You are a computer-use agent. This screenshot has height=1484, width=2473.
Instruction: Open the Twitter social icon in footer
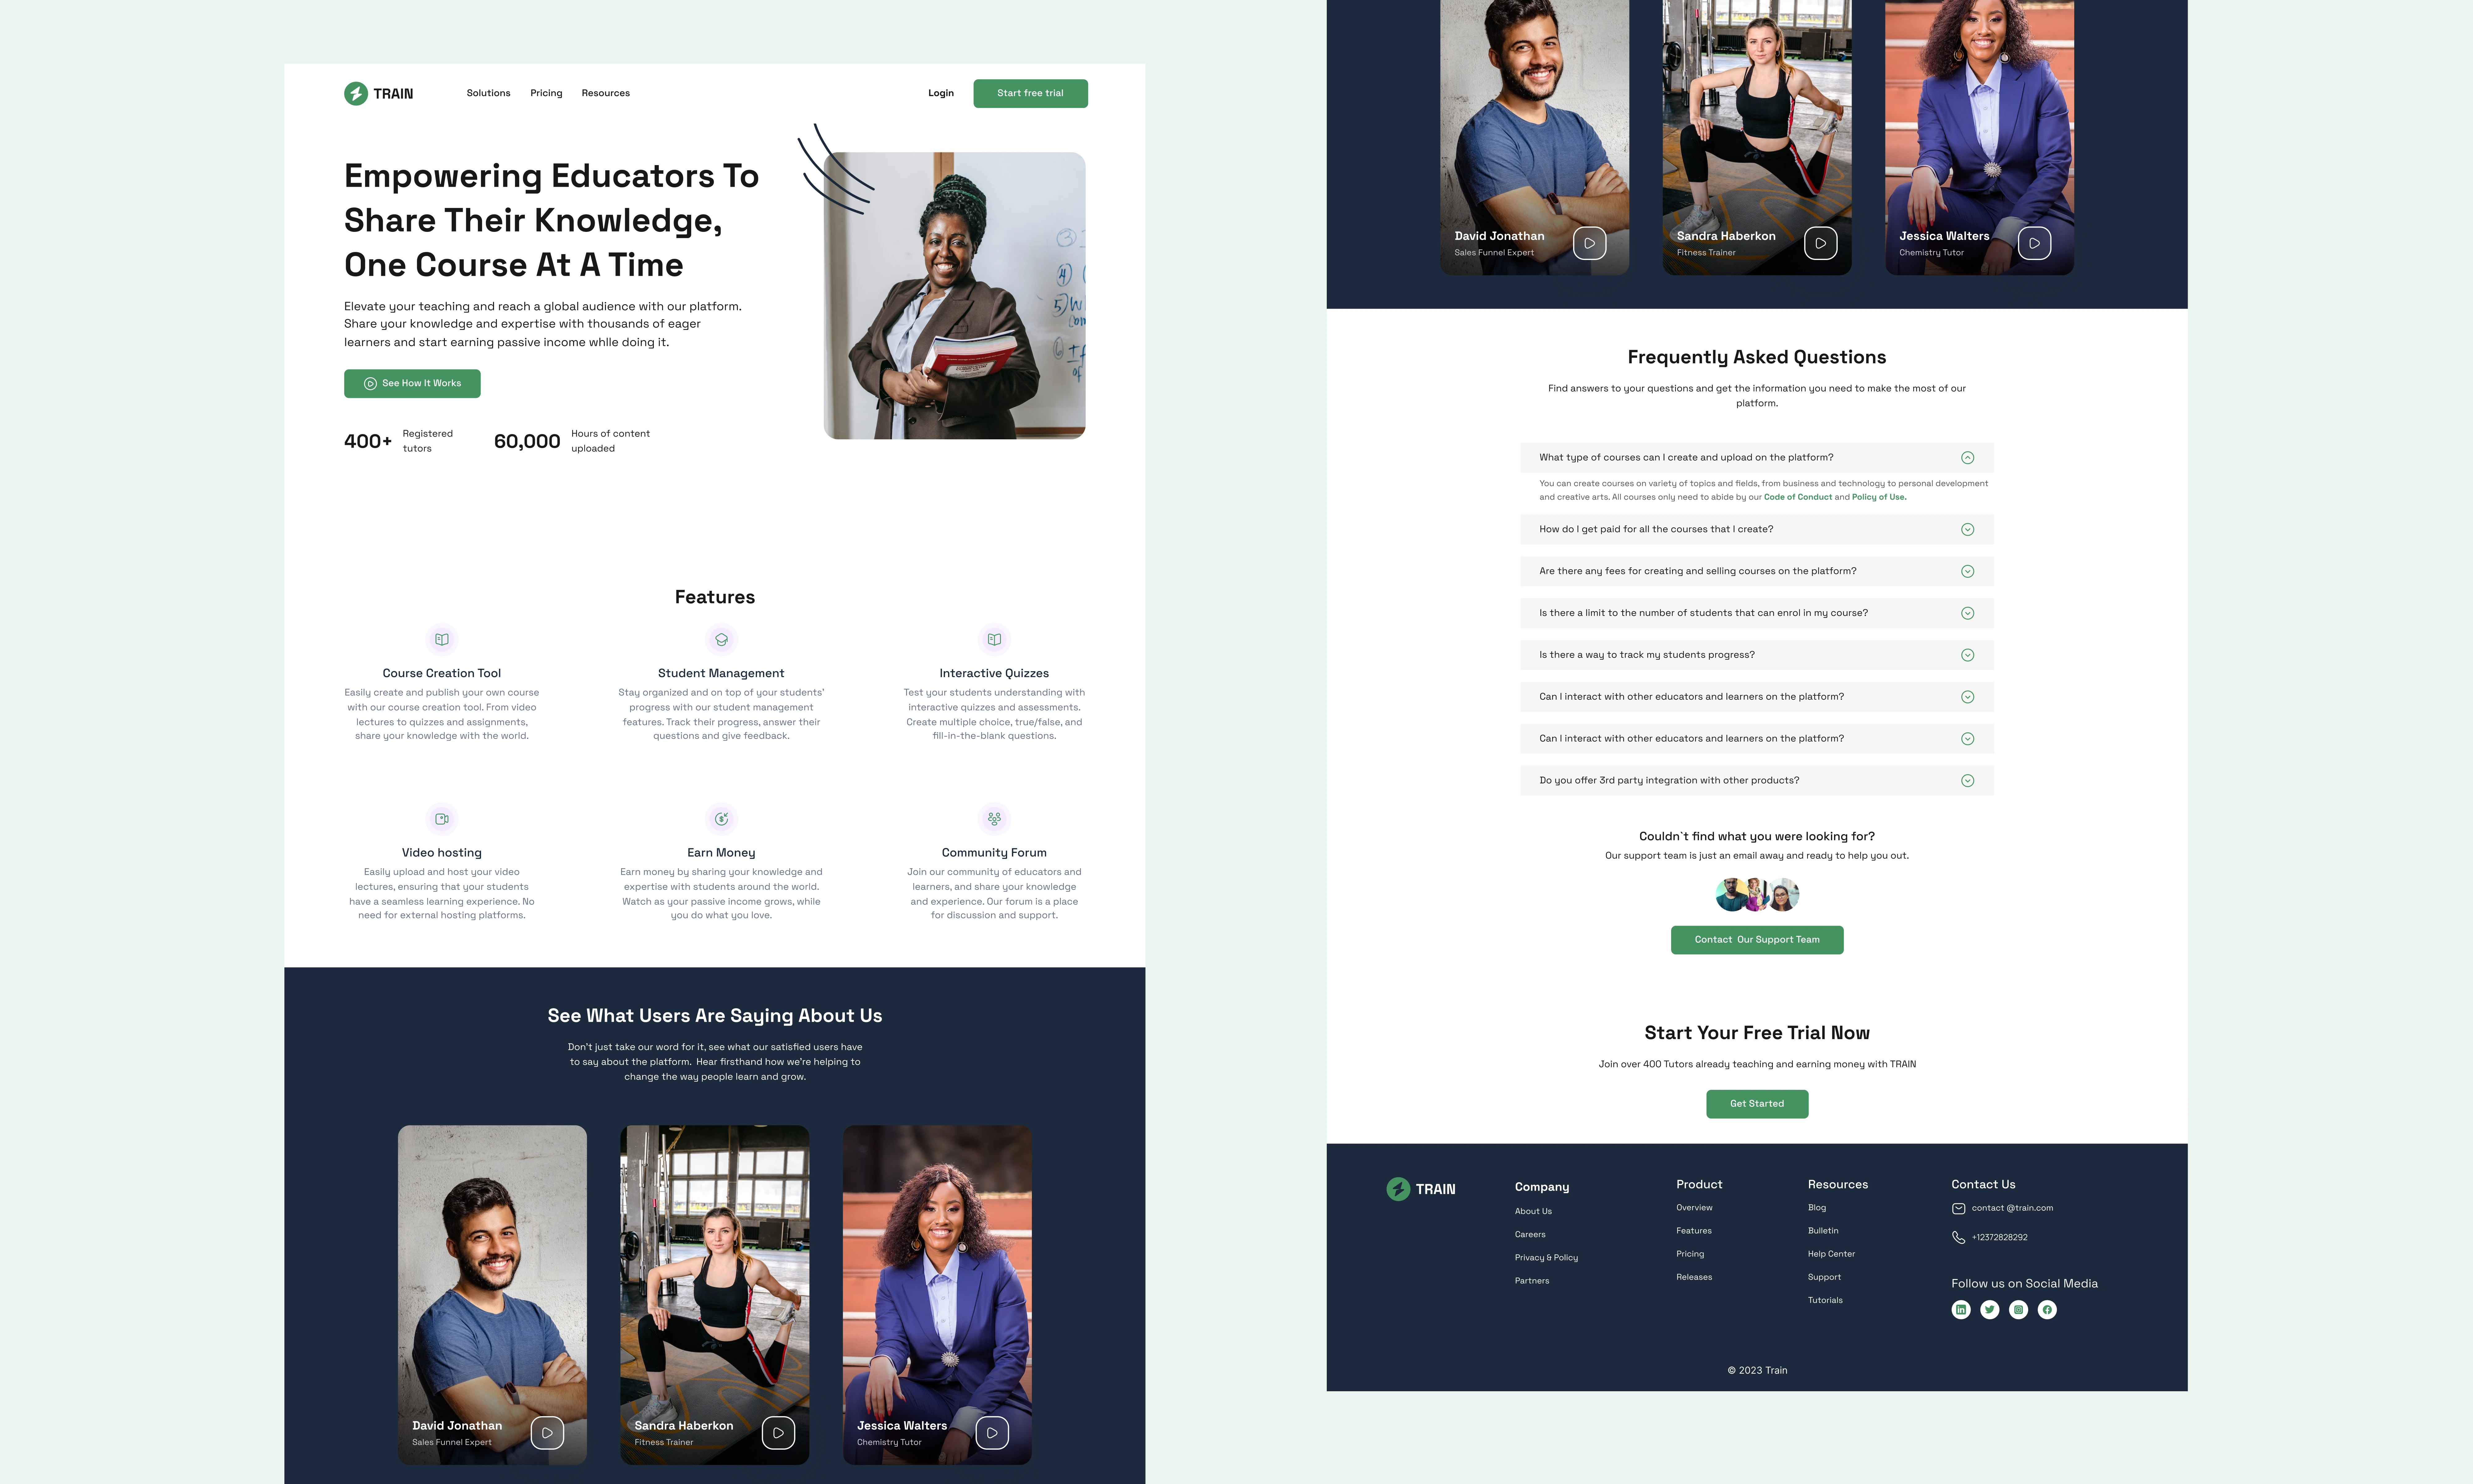(1990, 1310)
